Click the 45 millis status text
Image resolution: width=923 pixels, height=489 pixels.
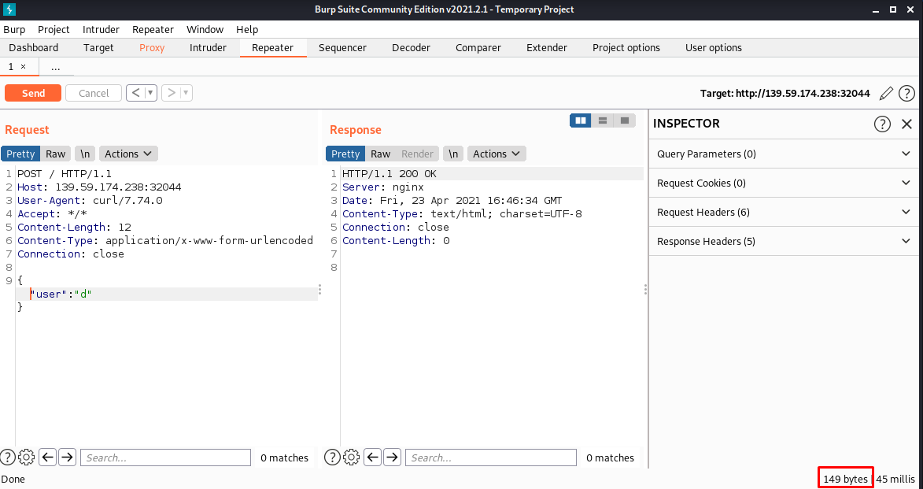pos(895,479)
